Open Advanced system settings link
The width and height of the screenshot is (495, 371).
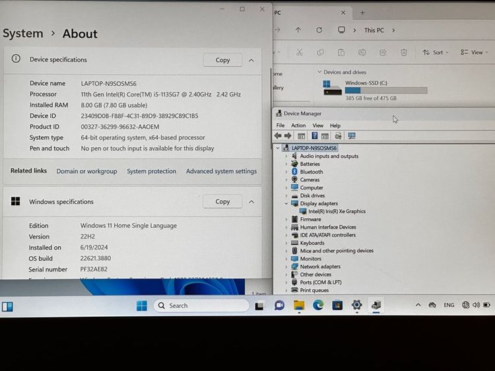[x=221, y=171]
